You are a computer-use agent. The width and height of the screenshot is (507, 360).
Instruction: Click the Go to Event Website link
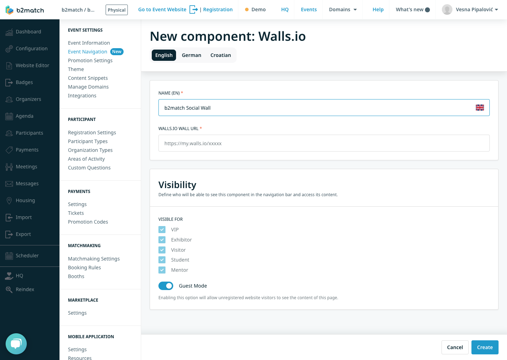click(x=162, y=9)
